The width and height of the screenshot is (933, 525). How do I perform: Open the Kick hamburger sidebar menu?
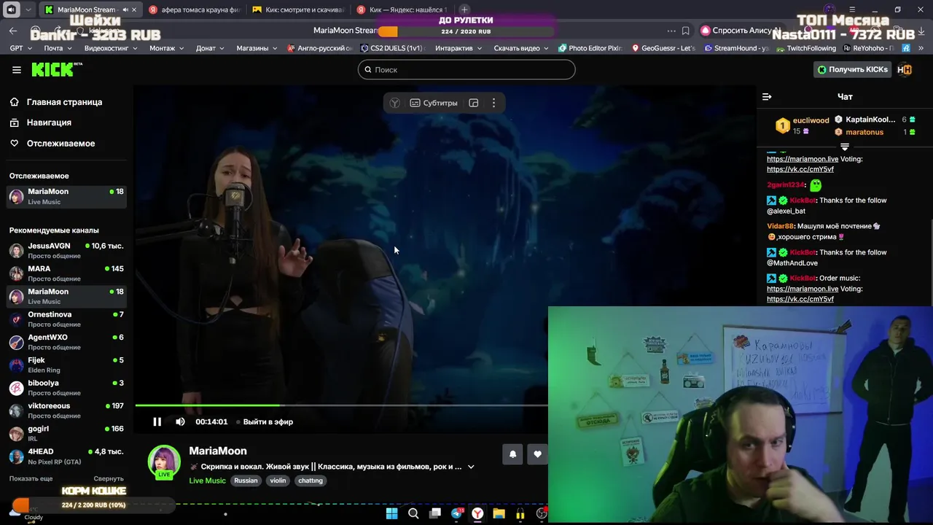(x=16, y=70)
